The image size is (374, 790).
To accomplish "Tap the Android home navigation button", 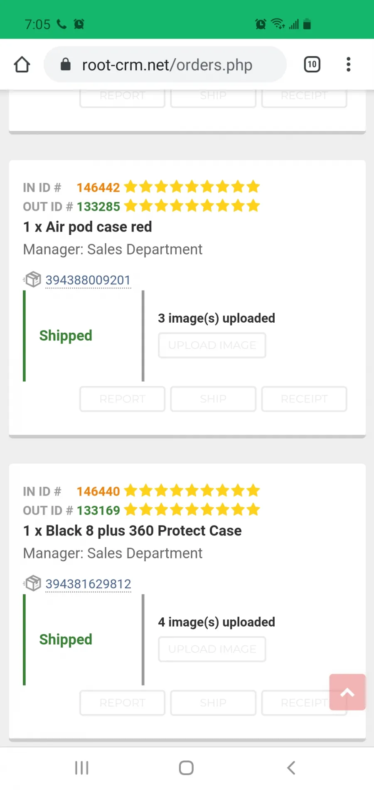I will pos(186,768).
